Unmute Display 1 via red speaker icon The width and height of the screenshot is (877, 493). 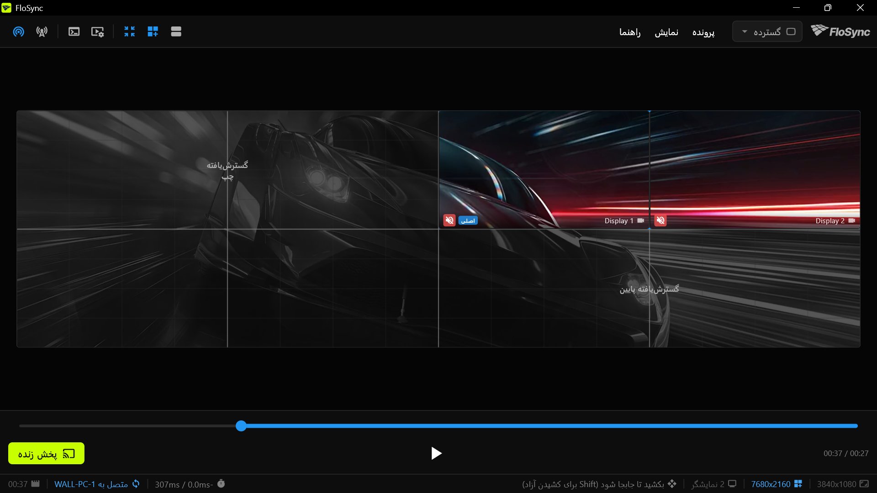449,220
